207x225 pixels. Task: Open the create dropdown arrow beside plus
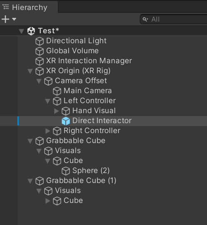(14, 19)
